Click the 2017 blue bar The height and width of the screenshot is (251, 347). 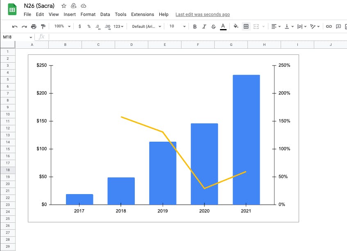79,199
